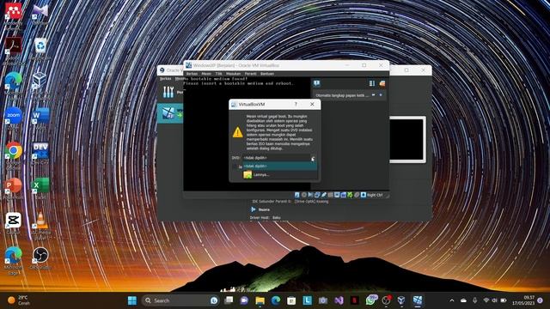
Task: Click the taskbar Search box
Action: click(x=180, y=300)
